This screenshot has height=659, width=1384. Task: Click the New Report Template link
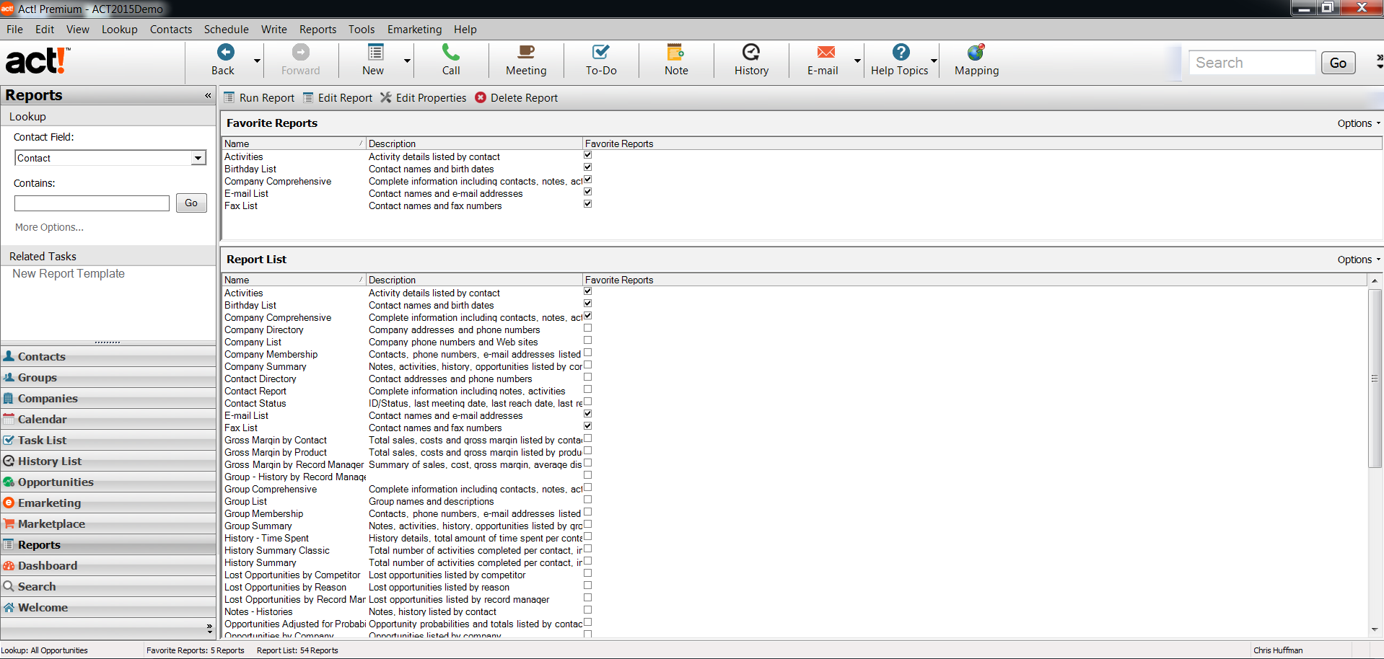pos(69,274)
